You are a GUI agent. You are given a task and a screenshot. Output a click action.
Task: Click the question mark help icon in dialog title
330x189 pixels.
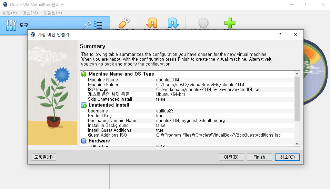(x=280, y=34)
